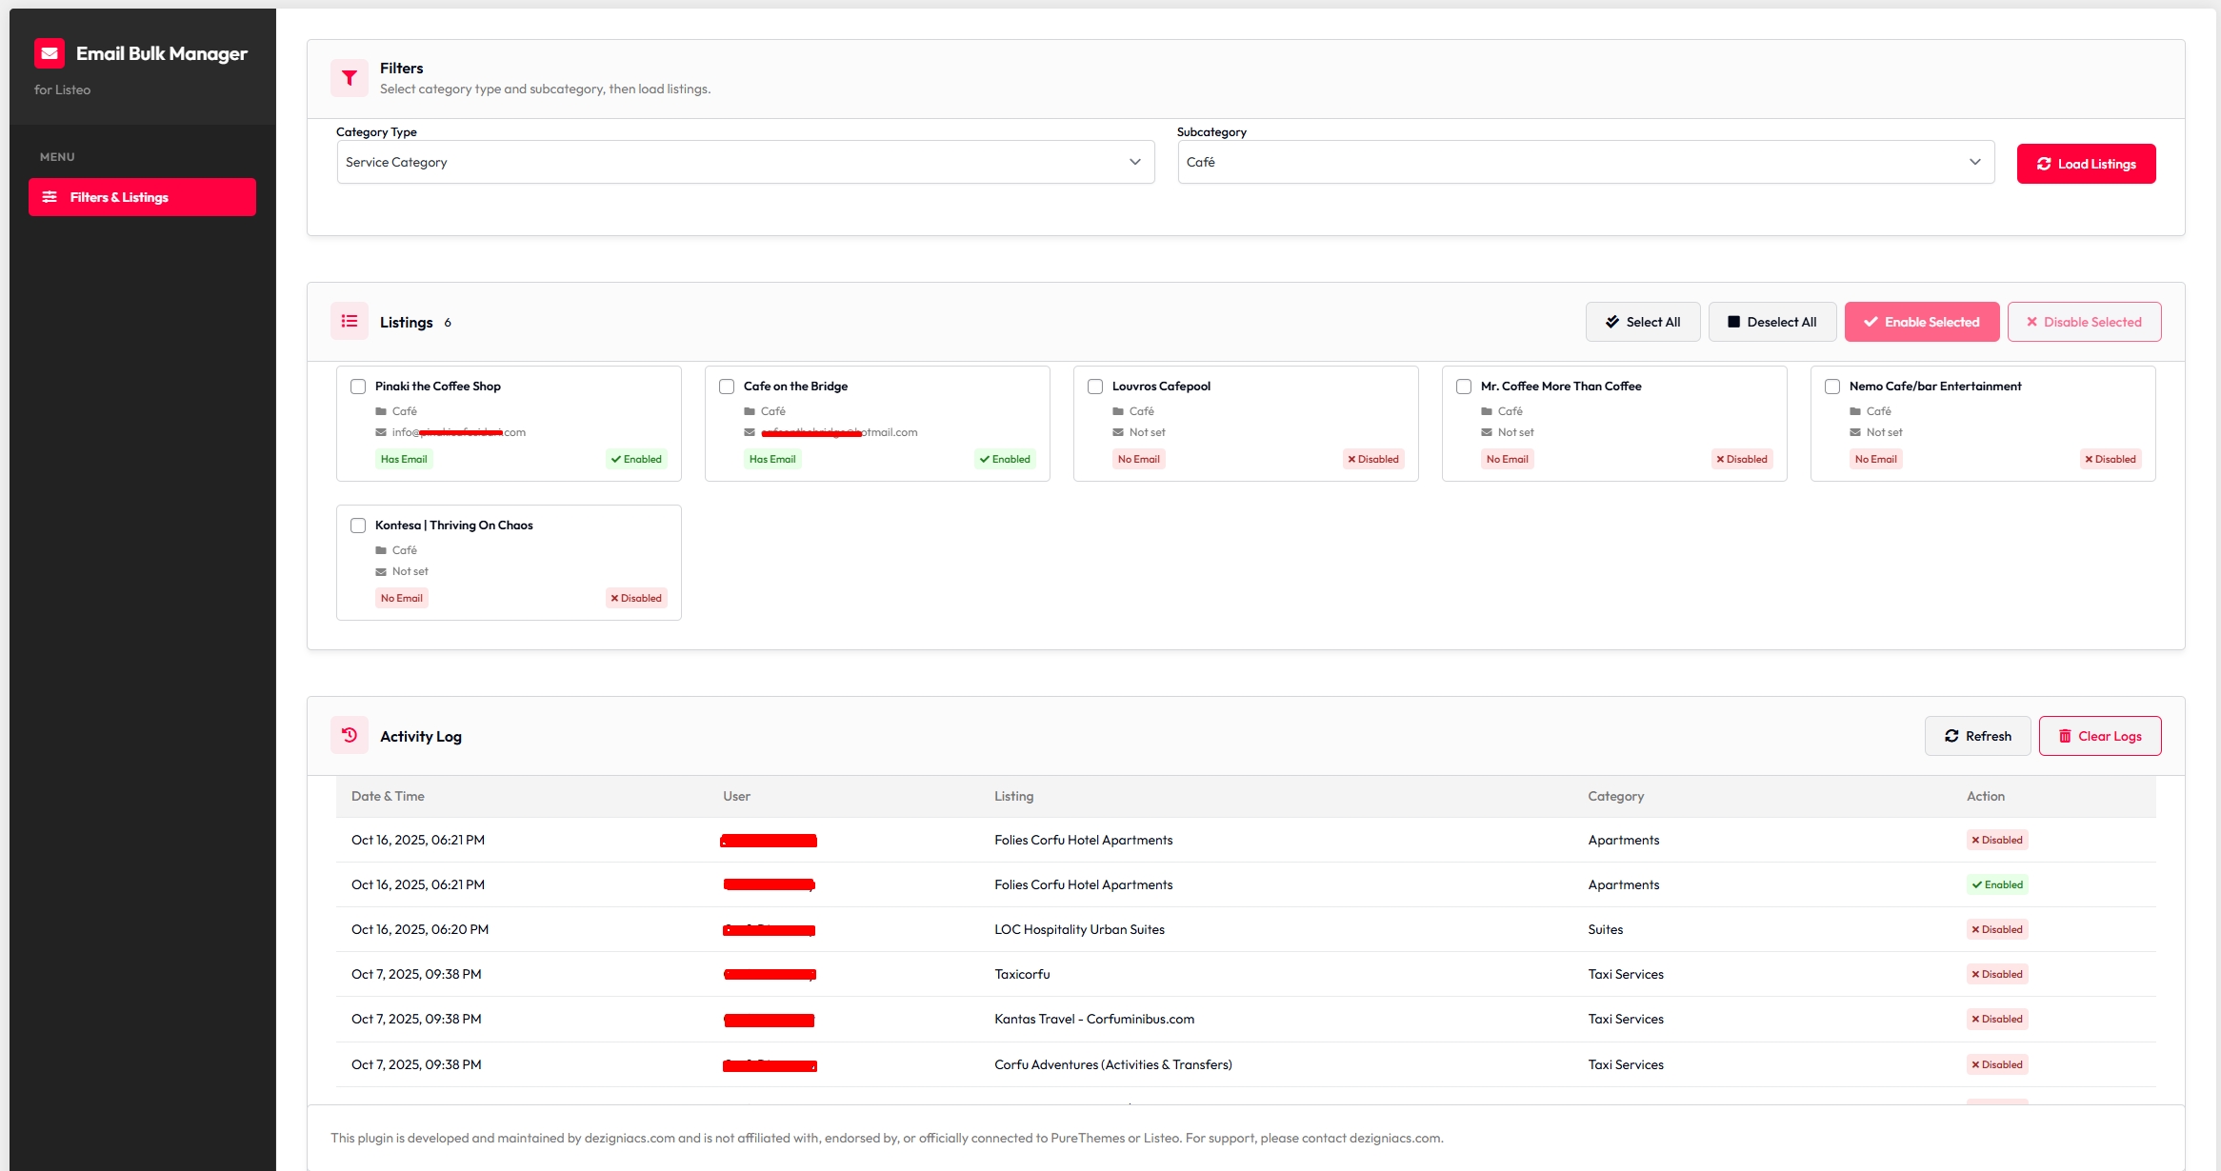Click the envelope icon beside Not set on Kontesa card
The width and height of the screenshot is (2221, 1171).
[x=382, y=571]
